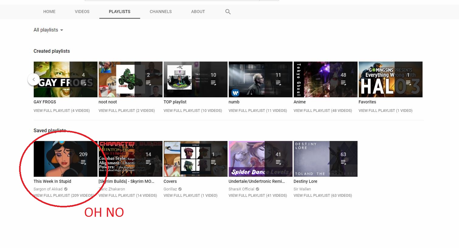This screenshot has height=248, width=459.
Task: Click the verified badge next to Gorillaz
Action: click(x=180, y=189)
